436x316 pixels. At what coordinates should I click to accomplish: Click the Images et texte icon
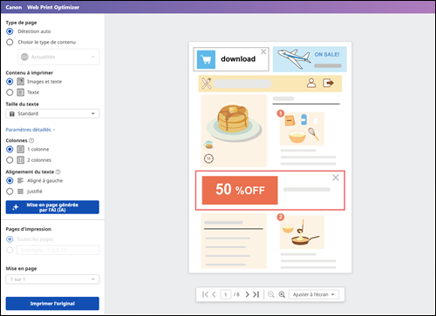pyautogui.click(x=20, y=82)
